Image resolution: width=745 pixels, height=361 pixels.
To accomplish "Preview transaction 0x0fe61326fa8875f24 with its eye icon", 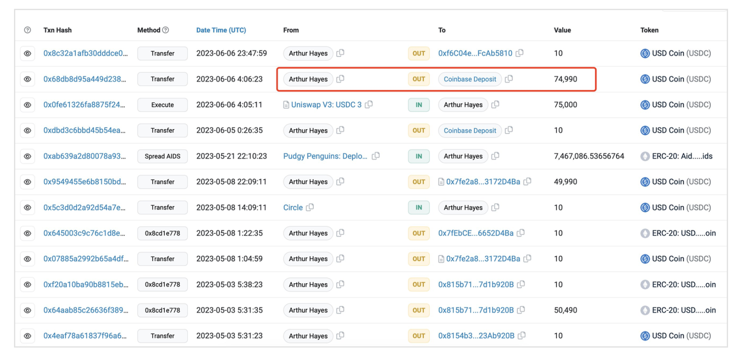I will click(x=28, y=105).
